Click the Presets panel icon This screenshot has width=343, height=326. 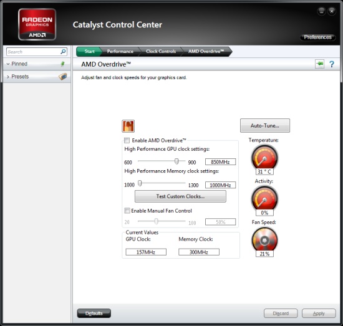[63, 77]
